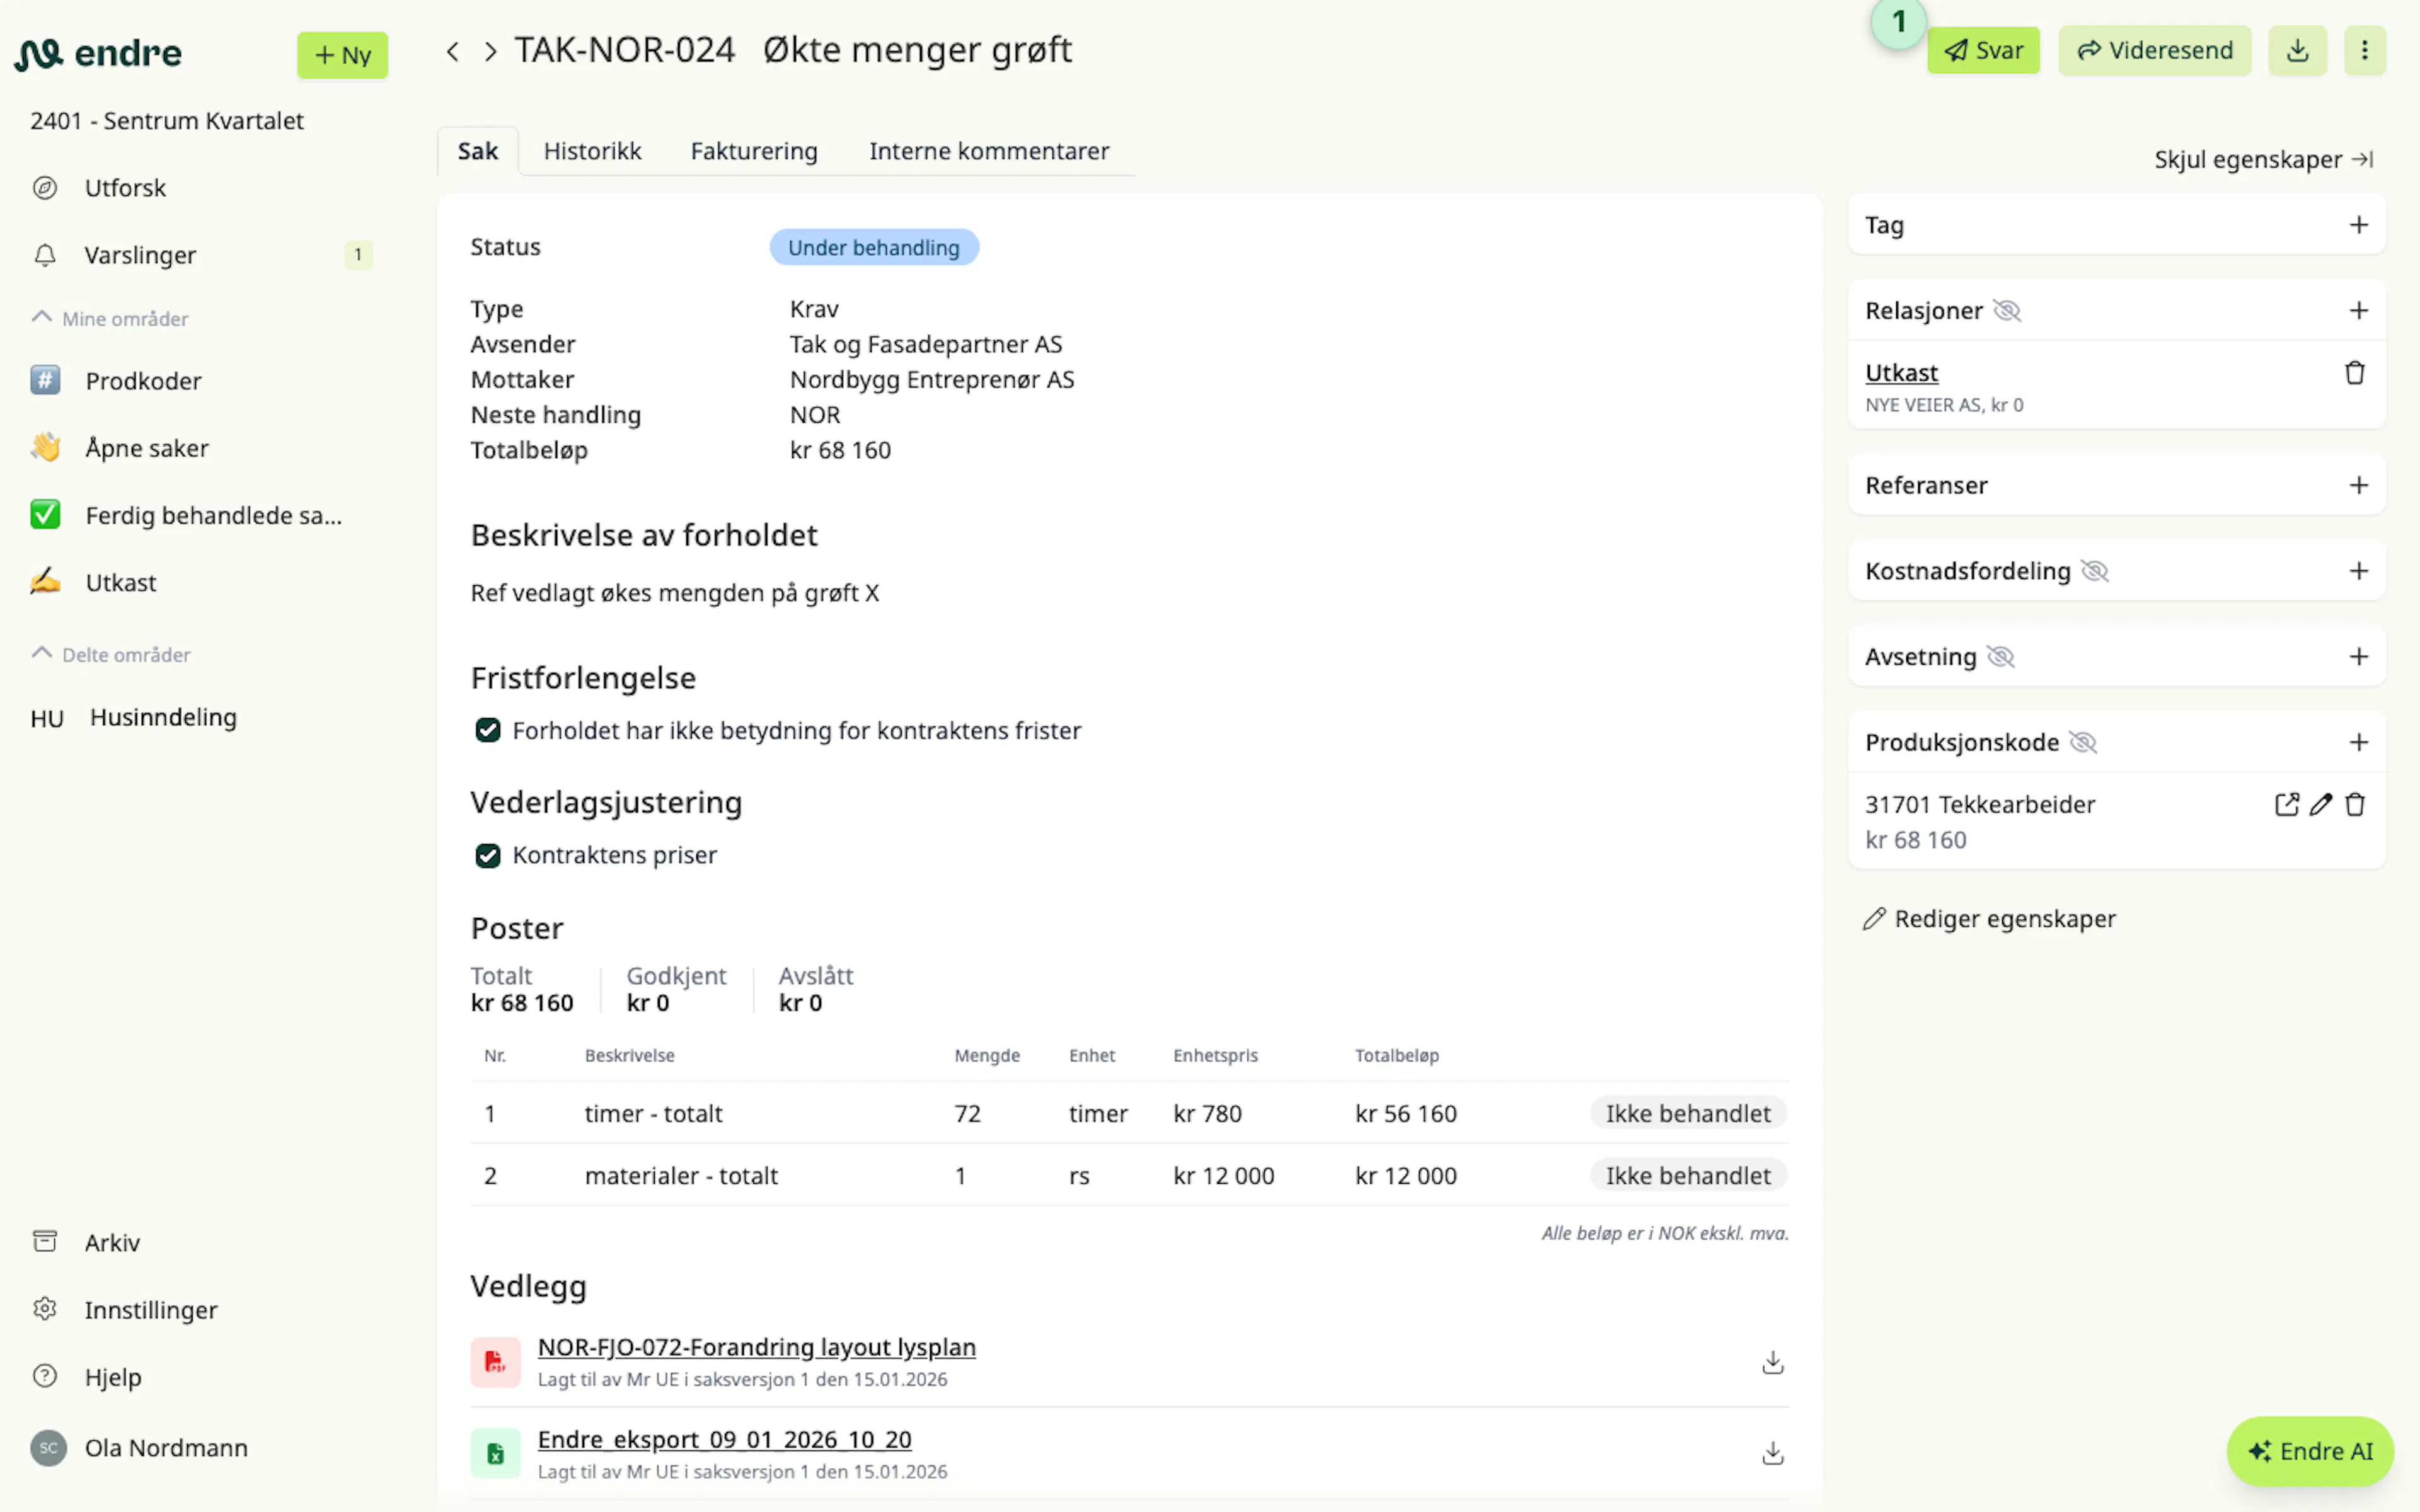
Task: Go to previous case arrow
Action: (453, 51)
